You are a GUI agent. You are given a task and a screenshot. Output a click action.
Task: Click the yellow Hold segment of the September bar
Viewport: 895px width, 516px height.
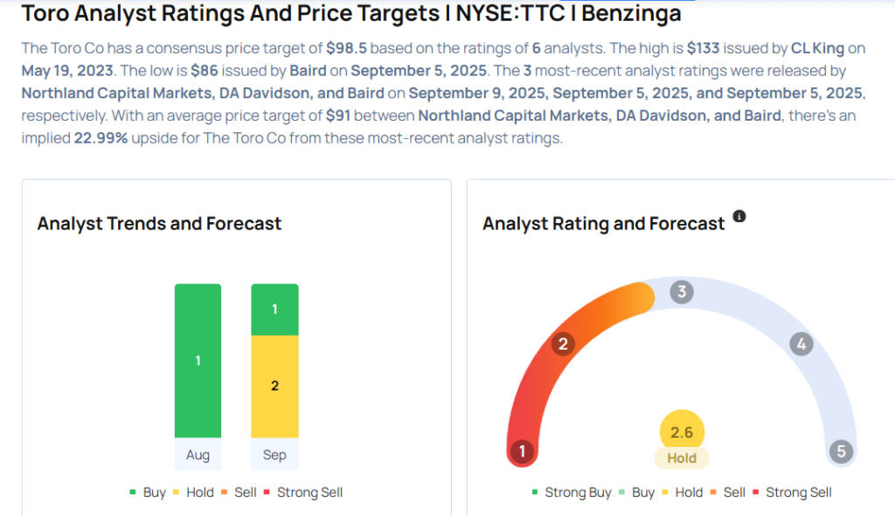click(x=274, y=386)
